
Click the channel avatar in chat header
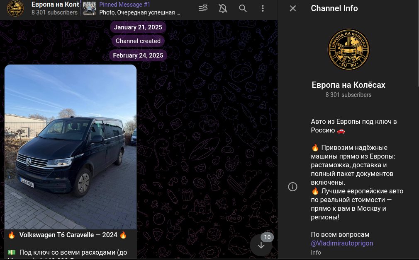[15, 8]
